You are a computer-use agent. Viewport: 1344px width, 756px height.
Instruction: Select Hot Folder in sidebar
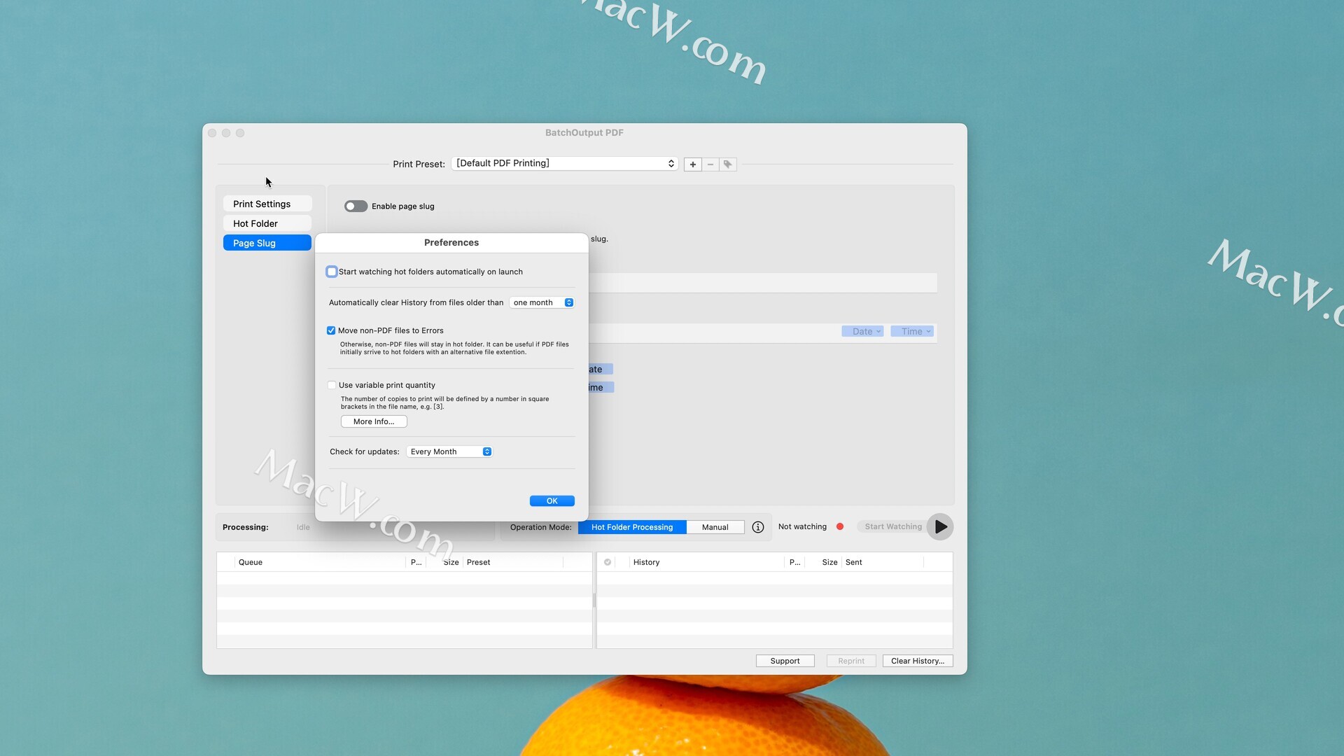click(x=267, y=223)
